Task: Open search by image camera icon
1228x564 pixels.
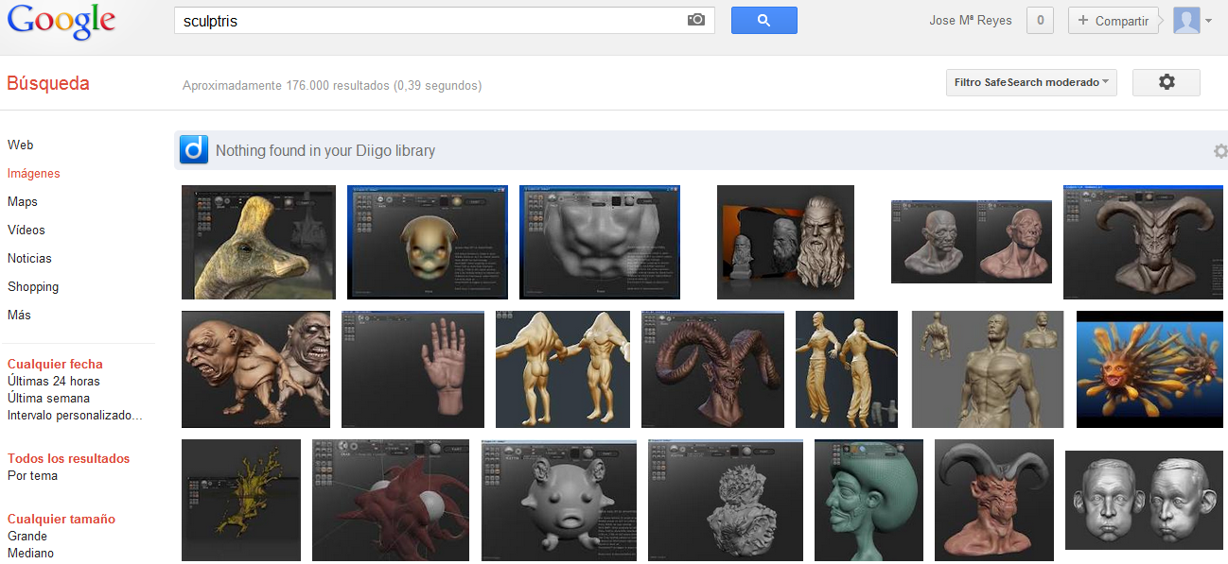Action: click(x=696, y=20)
